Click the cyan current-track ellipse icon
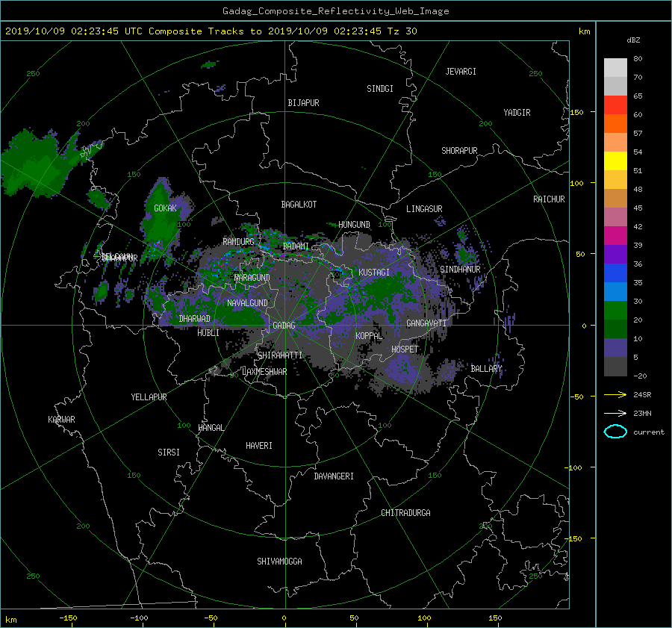 pyautogui.click(x=615, y=432)
